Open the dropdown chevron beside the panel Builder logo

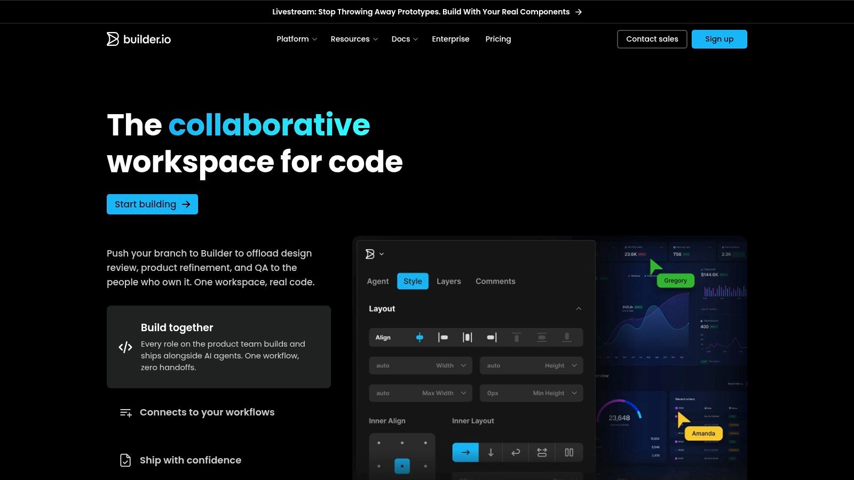tap(382, 254)
